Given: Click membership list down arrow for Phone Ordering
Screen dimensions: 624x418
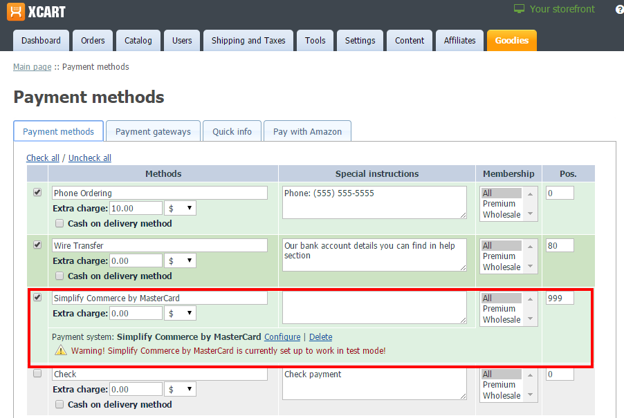Looking at the screenshot, I should coord(530,213).
